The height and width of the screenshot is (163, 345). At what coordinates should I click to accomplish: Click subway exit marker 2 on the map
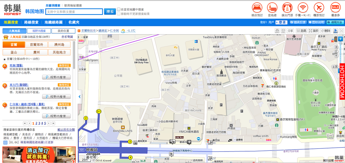tap(86, 118)
